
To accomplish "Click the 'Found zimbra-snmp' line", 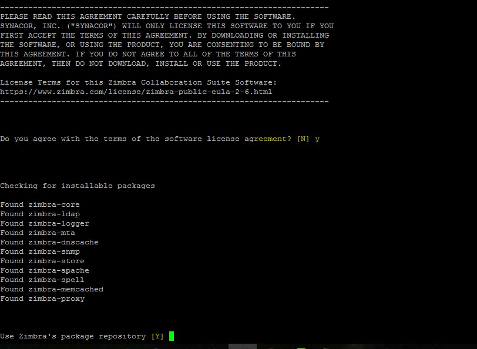I will click(40, 252).
